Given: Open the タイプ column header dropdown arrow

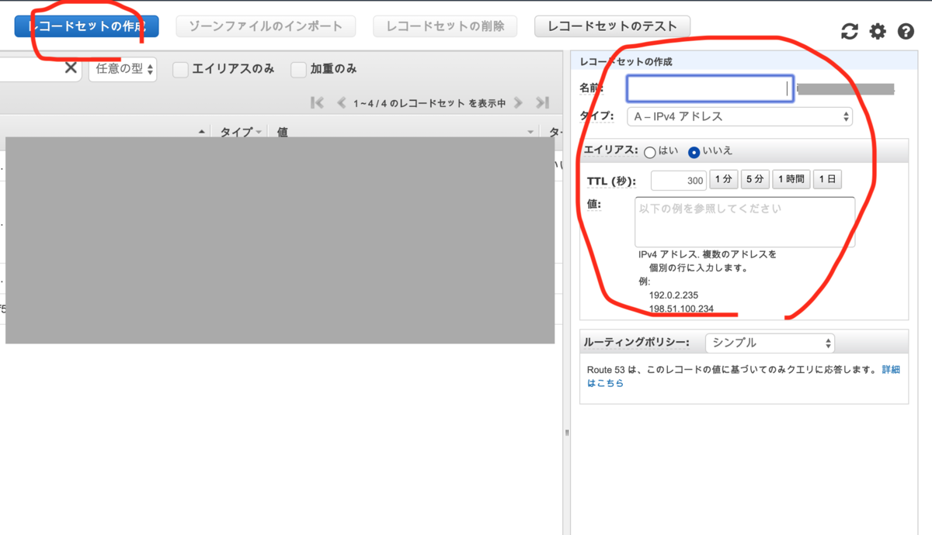Looking at the screenshot, I should (259, 133).
